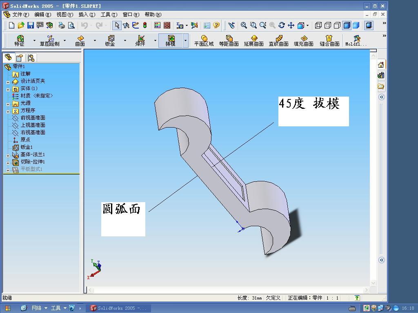The height and width of the screenshot is (313, 418).
Task: Click the brick texture icon
Action: [167, 25]
